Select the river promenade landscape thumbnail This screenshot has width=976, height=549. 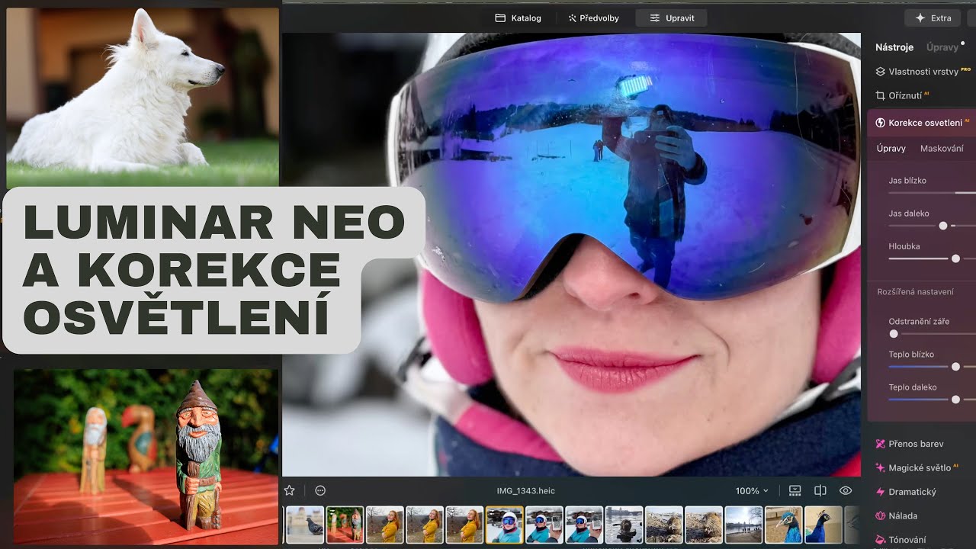click(743, 525)
